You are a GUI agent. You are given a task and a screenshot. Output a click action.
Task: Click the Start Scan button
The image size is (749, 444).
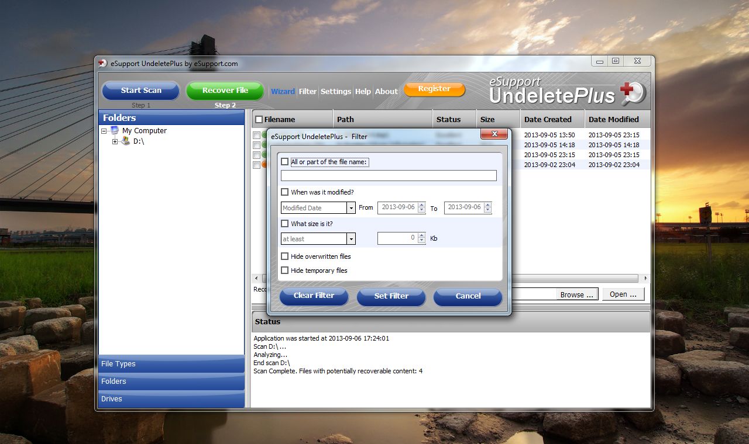(x=141, y=91)
